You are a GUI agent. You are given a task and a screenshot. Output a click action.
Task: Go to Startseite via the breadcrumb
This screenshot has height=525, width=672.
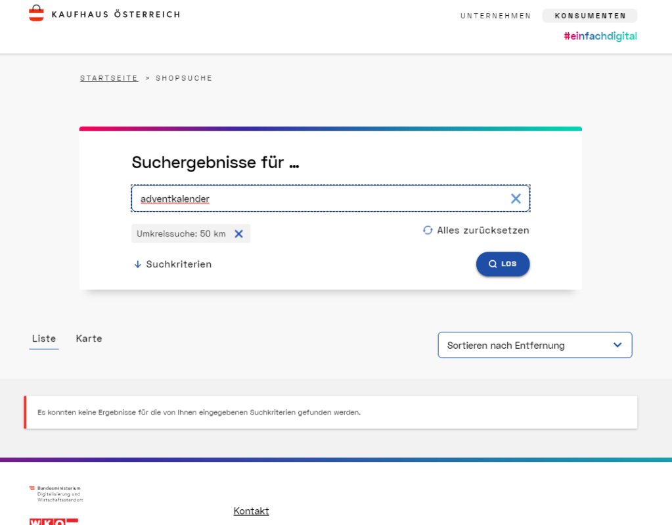tap(109, 78)
